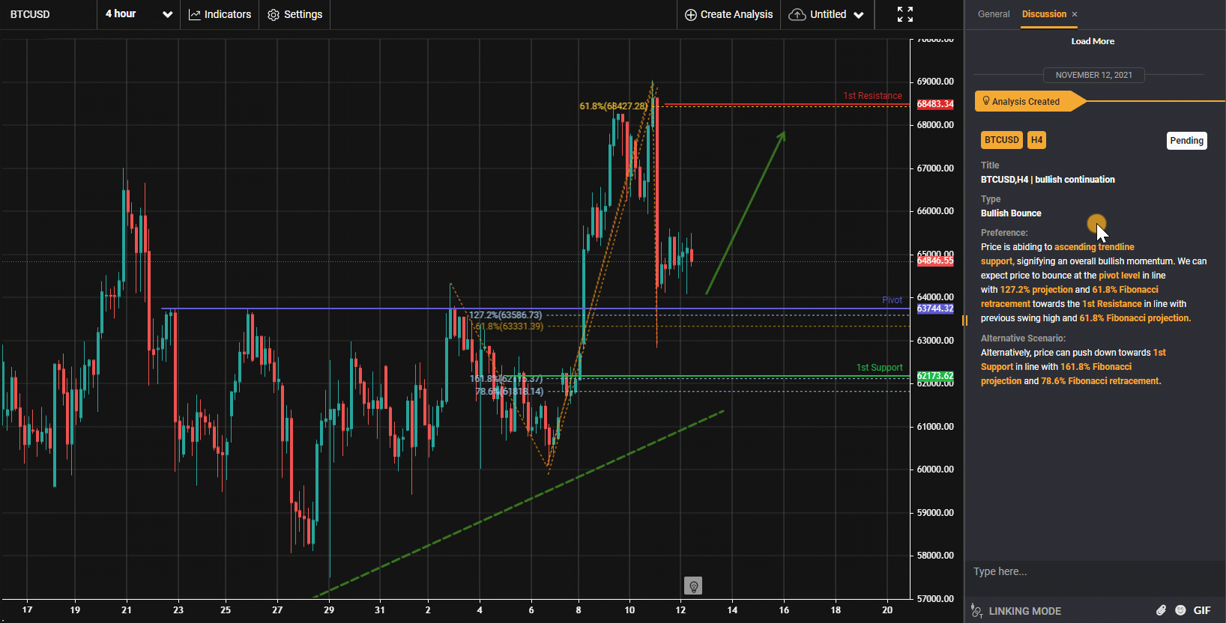Click the 68483.34 resistance price tag
Image resolution: width=1226 pixels, height=623 pixels.
[935, 104]
